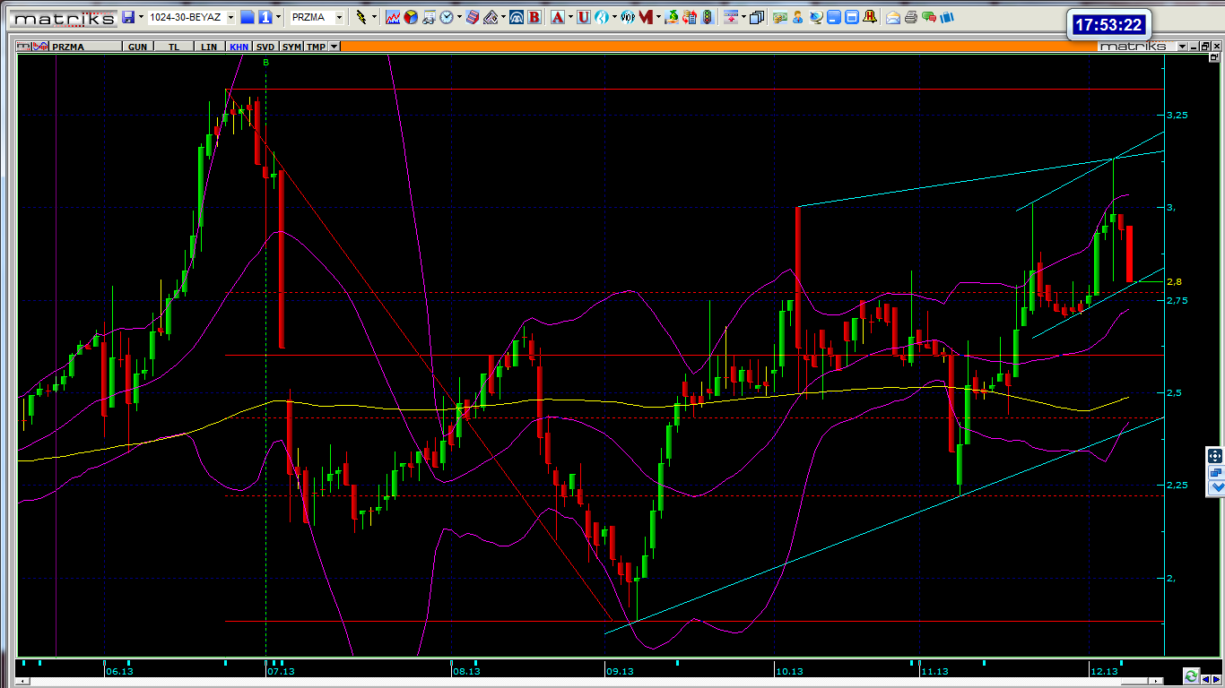The height and width of the screenshot is (688, 1225).
Task: Expand the 1024-30-BEYAZ template dropdown
Action: (230, 17)
